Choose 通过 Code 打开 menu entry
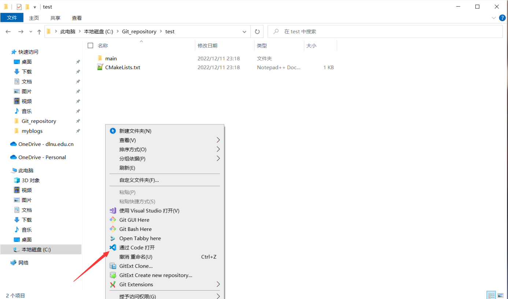Image resolution: width=508 pixels, height=299 pixels. click(x=165, y=248)
